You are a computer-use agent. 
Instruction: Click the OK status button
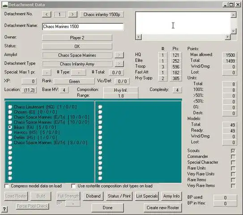coord(77,47)
